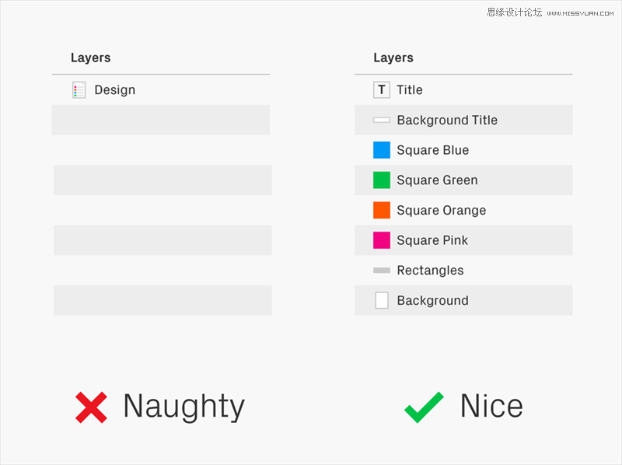Select the Title text layer T icon

point(382,89)
